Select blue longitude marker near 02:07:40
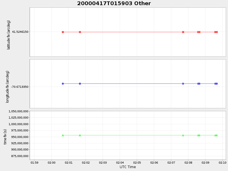The width and height of the screenshot is (228, 171). pyautogui.click(x=183, y=84)
